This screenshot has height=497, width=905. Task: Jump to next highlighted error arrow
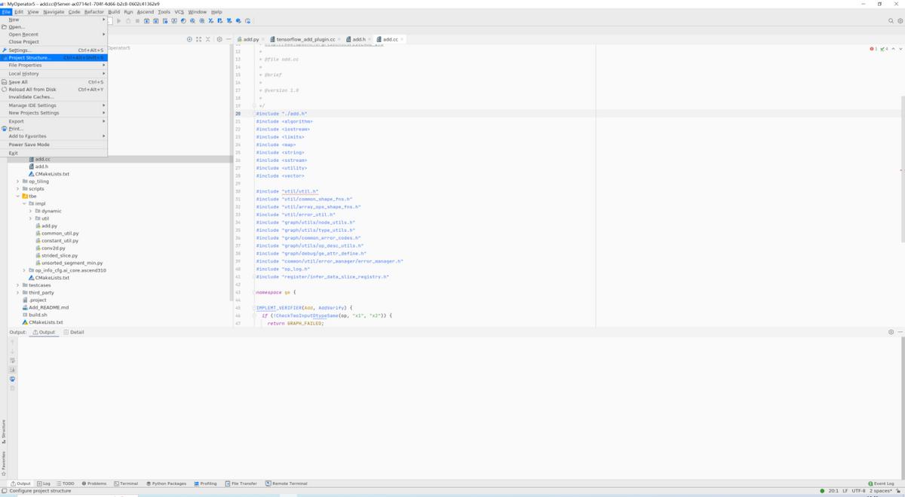click(899, 49)
